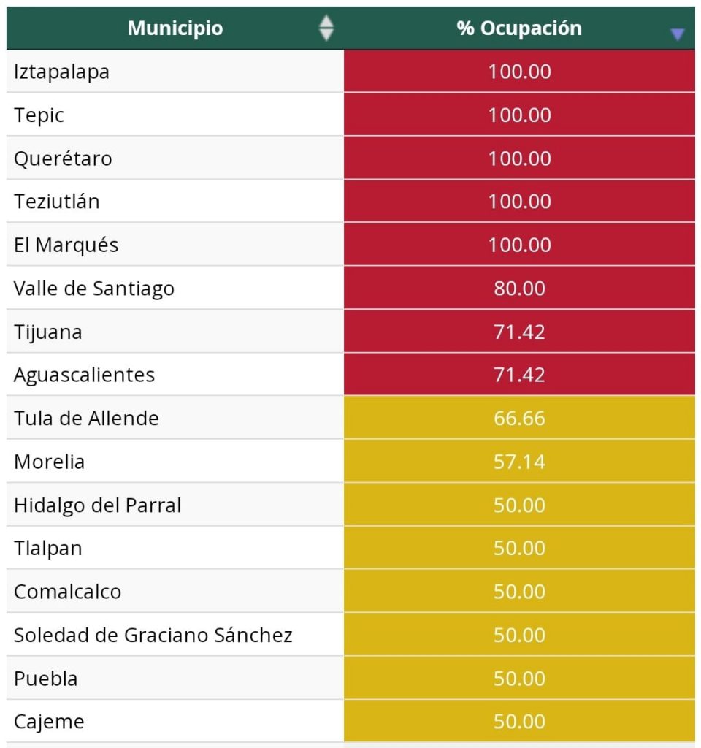Click Tijuana's occupancy value 71.42
Viewport: 701px width, 748px height.
[520, 331]
